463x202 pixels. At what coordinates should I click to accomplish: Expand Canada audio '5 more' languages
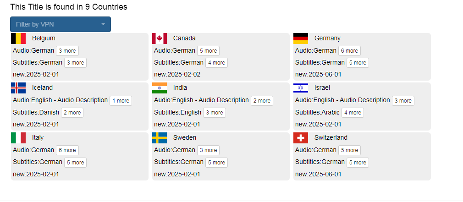(209, 51)
